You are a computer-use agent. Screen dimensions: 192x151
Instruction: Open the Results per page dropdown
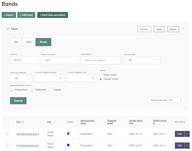[x=174, y=100]
